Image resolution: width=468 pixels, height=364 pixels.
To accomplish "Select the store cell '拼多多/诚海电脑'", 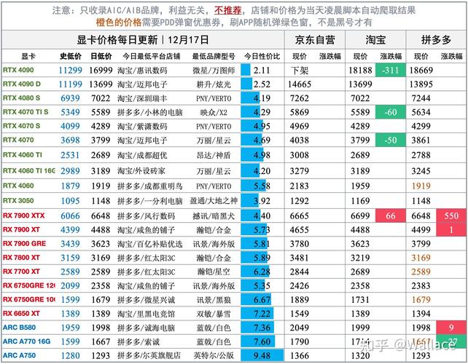I will pyautogui.click(x=146, y=328).
